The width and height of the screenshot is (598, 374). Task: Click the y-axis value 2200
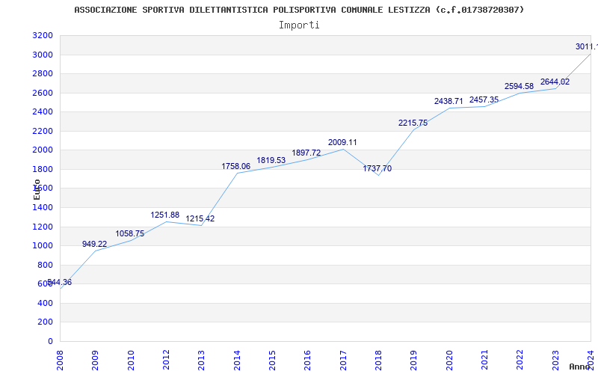click(43, 131)
